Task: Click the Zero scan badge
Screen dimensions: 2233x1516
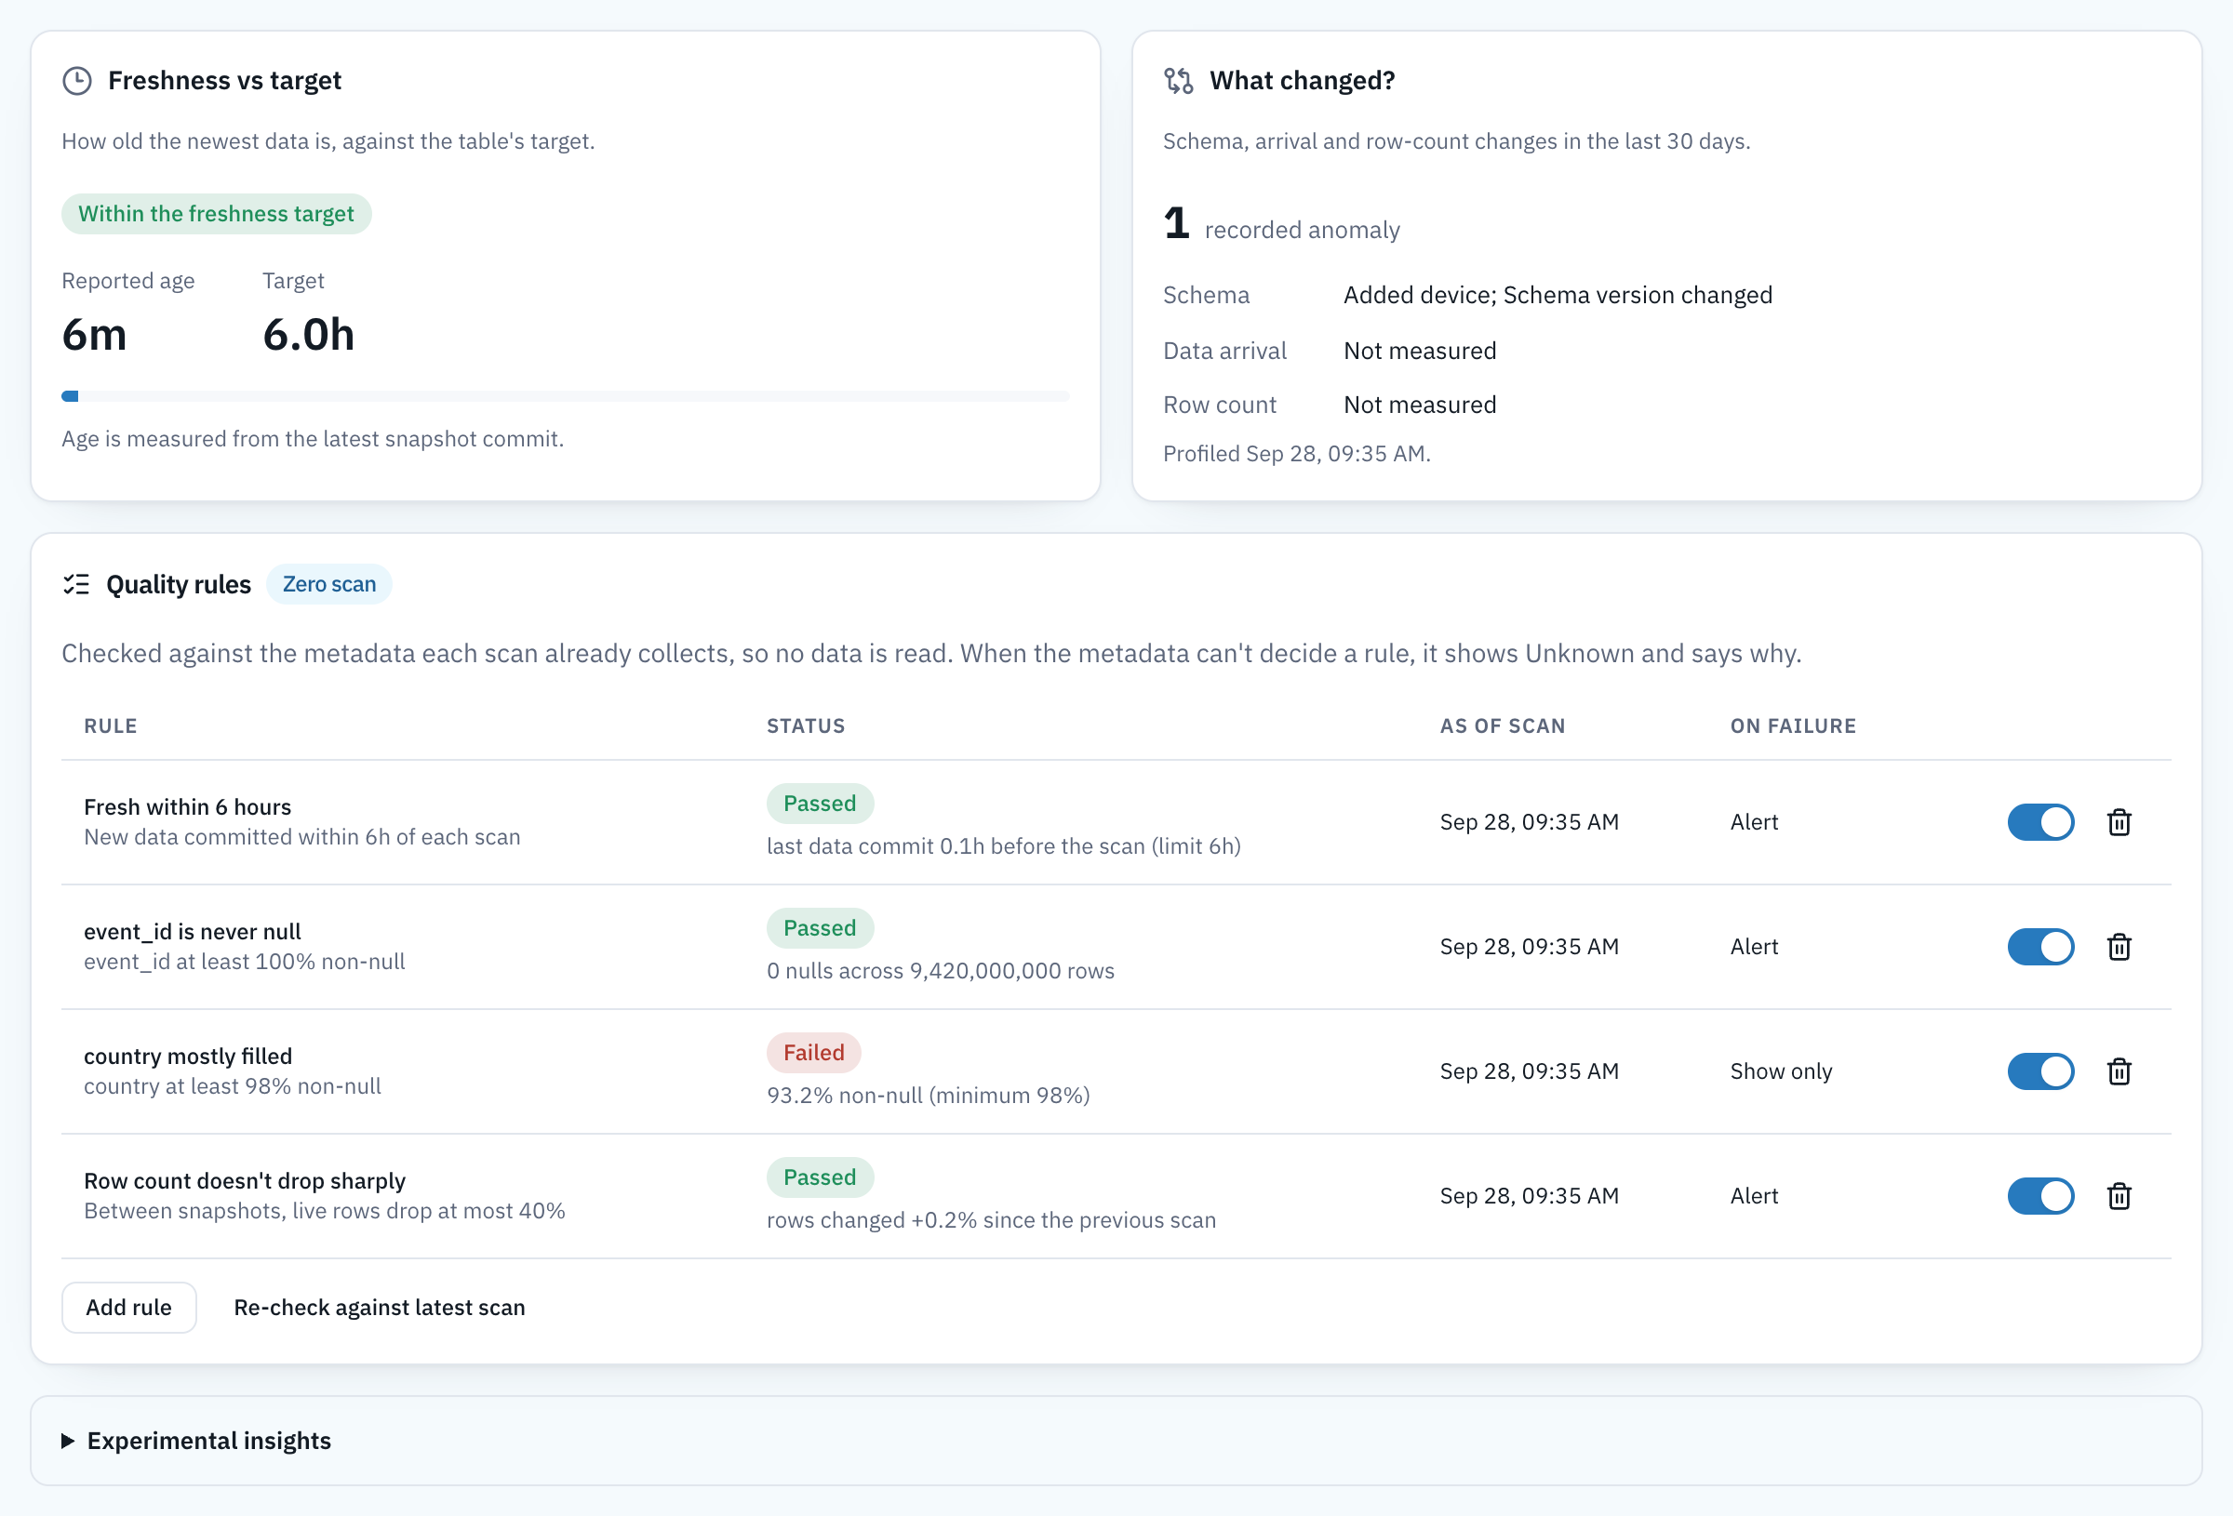Action: pyautogui.click(x=328, y=584)
